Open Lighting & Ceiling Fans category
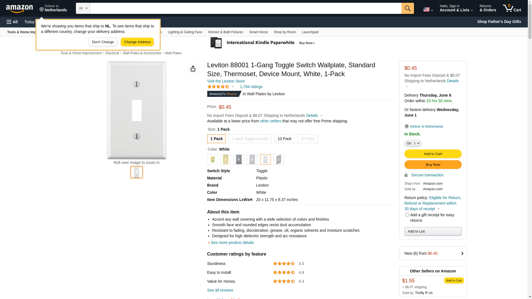This screenshot has width=532, height=299. (185, 32)
